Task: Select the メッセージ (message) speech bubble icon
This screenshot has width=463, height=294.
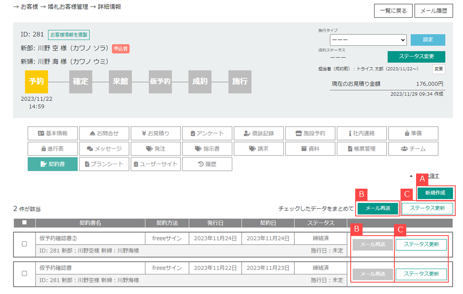Action: 103,149
